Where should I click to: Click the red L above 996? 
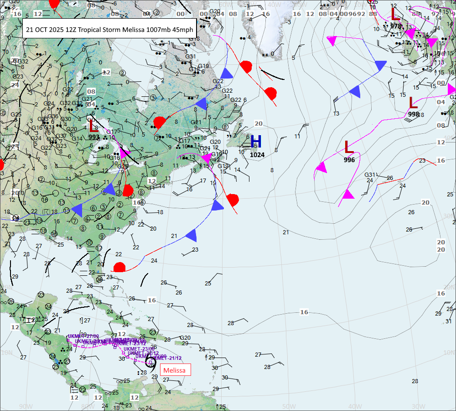[349, 147]
